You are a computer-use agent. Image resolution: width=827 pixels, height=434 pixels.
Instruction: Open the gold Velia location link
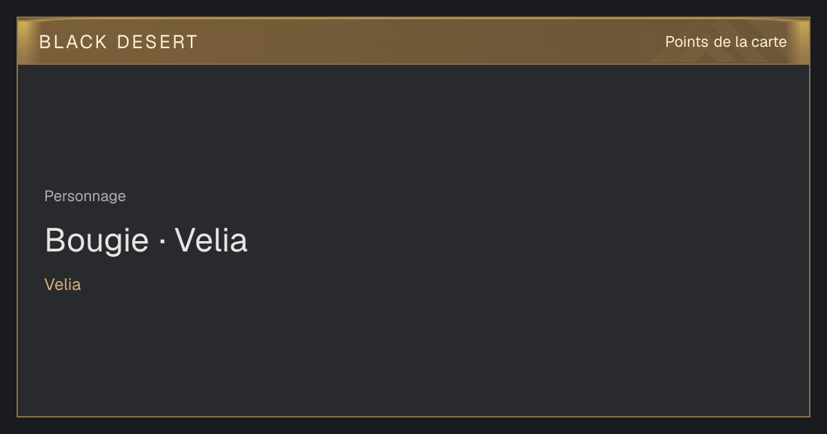click(63, 285)
